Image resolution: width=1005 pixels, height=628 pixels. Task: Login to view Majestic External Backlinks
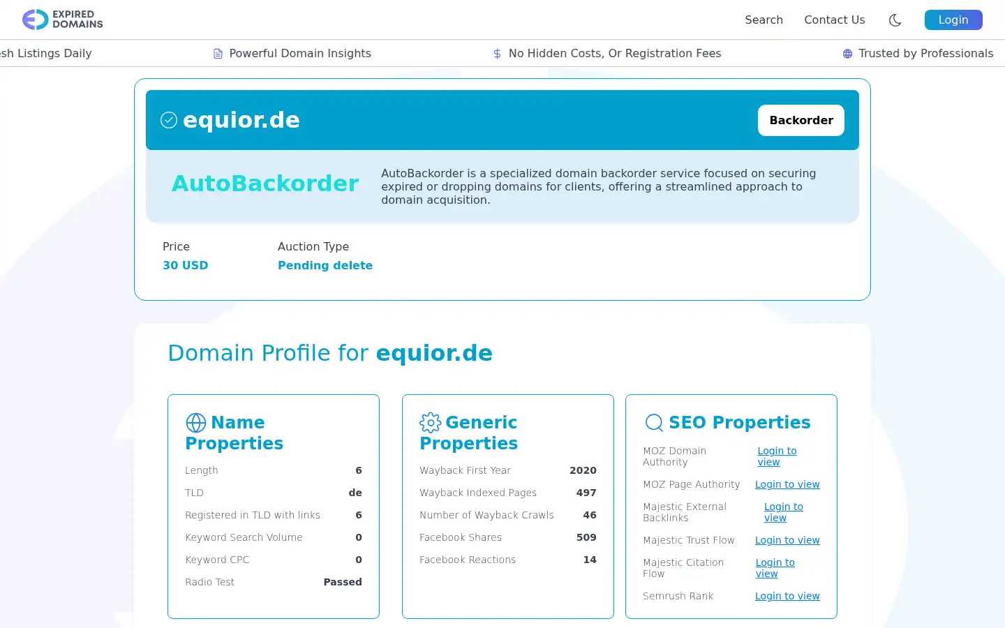[783, 512]
